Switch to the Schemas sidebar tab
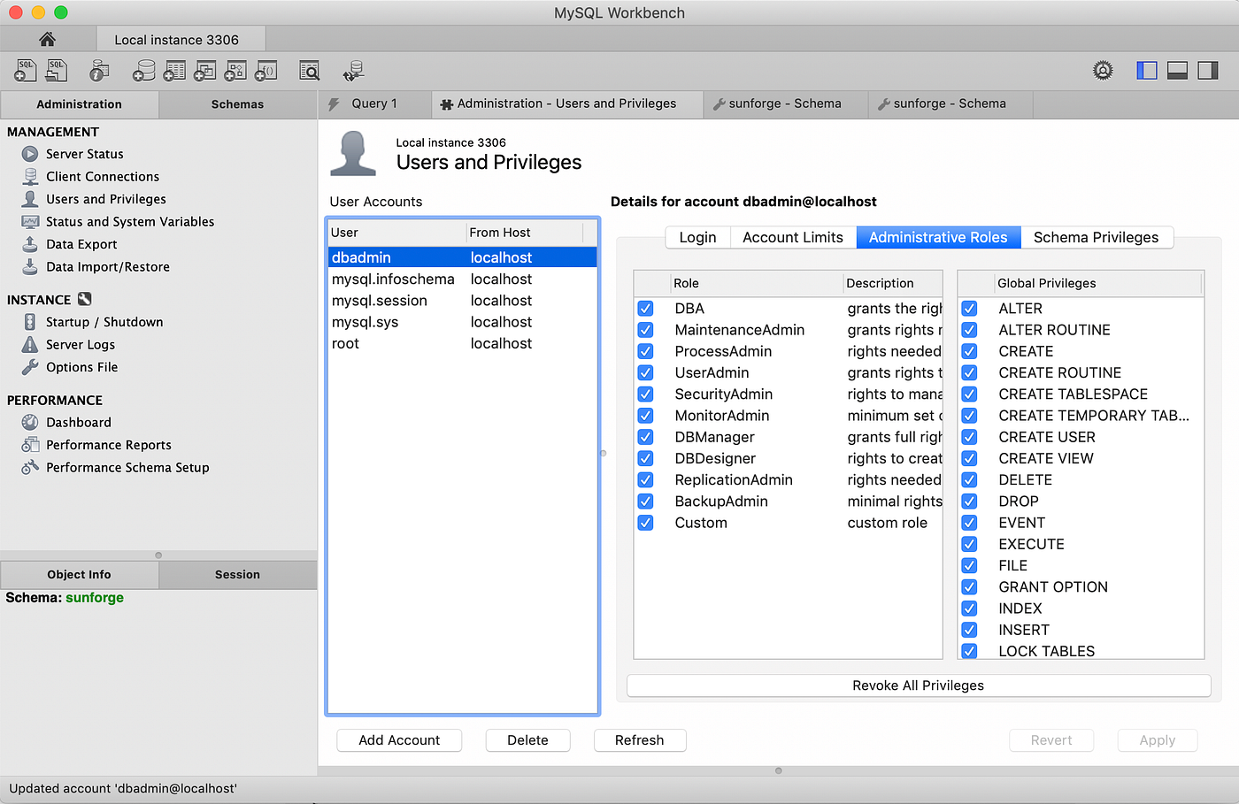This screenshot has height=804, width=1239. [x=238, y=104]
